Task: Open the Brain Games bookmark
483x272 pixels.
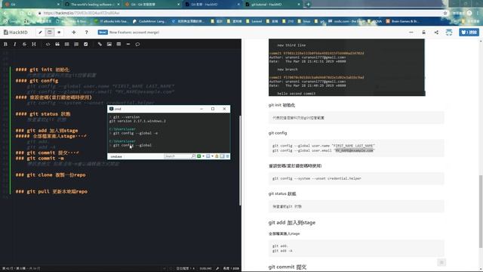Action: click(402, 21)
